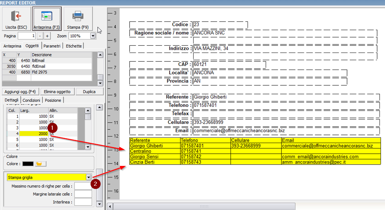Increase page number with plus button
The height and width of the screenshot is (210, 385).
47,36
